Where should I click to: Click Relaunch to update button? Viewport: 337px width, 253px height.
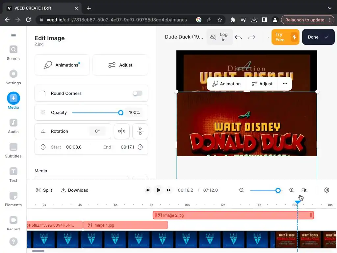(x=308, y=20)
